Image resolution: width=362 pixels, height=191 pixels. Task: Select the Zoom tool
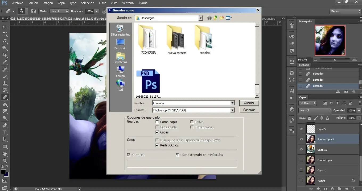5,161
